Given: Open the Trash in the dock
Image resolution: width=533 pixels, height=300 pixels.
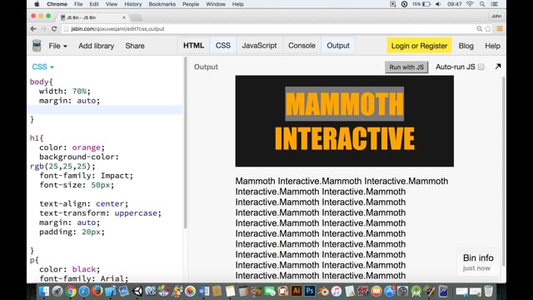Looking at the screenshot, I should [x=489, y=291].
